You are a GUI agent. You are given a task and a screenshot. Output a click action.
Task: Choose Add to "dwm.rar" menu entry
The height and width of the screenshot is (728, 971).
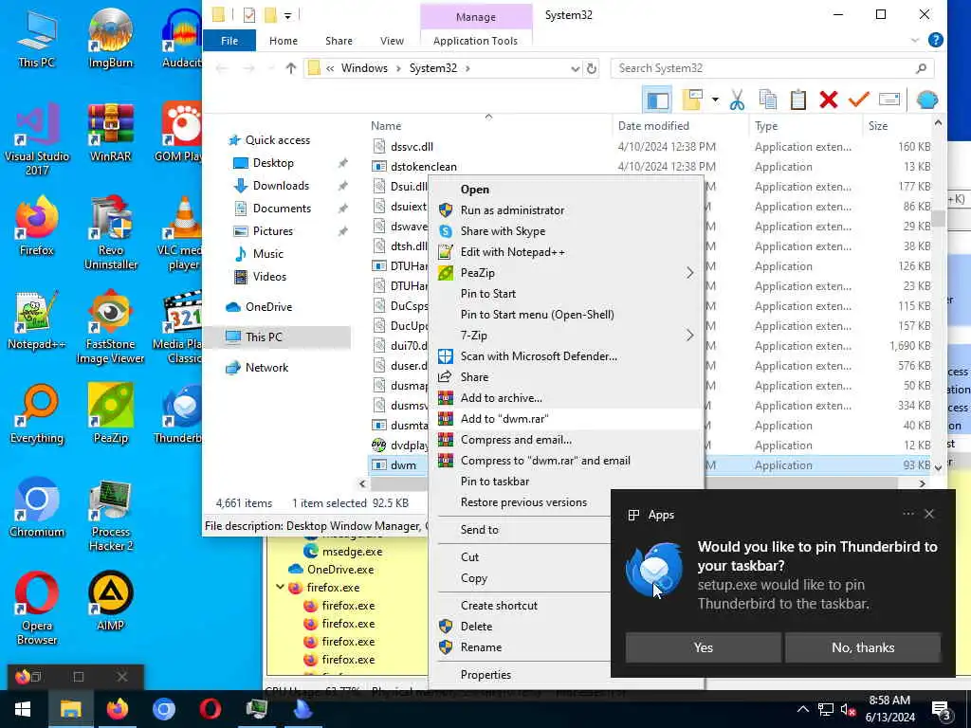(504, 419)
